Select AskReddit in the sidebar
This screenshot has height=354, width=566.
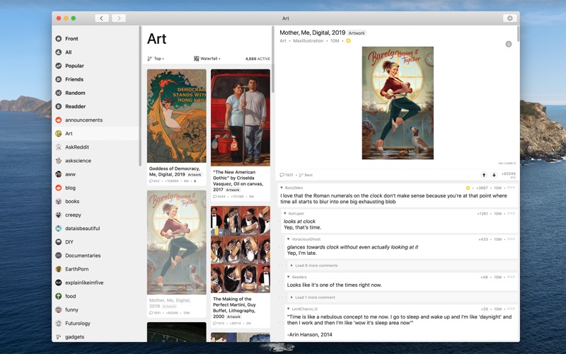click(x=77, y=147)
